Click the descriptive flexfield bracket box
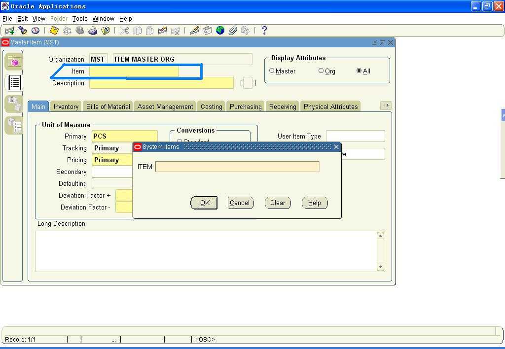 click(248, 83)
